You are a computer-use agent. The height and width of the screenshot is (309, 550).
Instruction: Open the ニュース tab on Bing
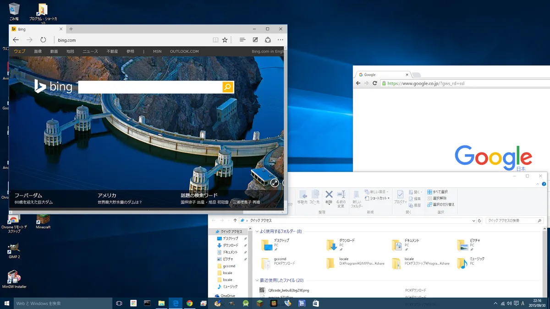pos(90,52)
